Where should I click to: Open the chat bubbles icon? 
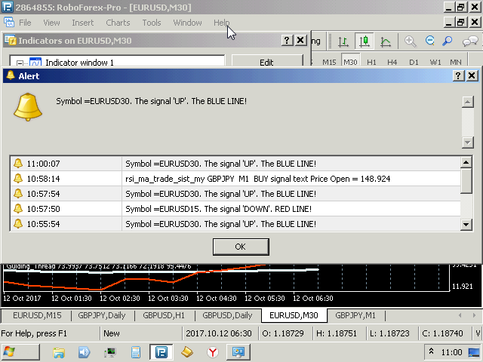click(470, 41)
